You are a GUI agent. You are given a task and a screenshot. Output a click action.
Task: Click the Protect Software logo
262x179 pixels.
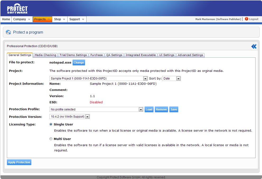(x=17, y=8)
